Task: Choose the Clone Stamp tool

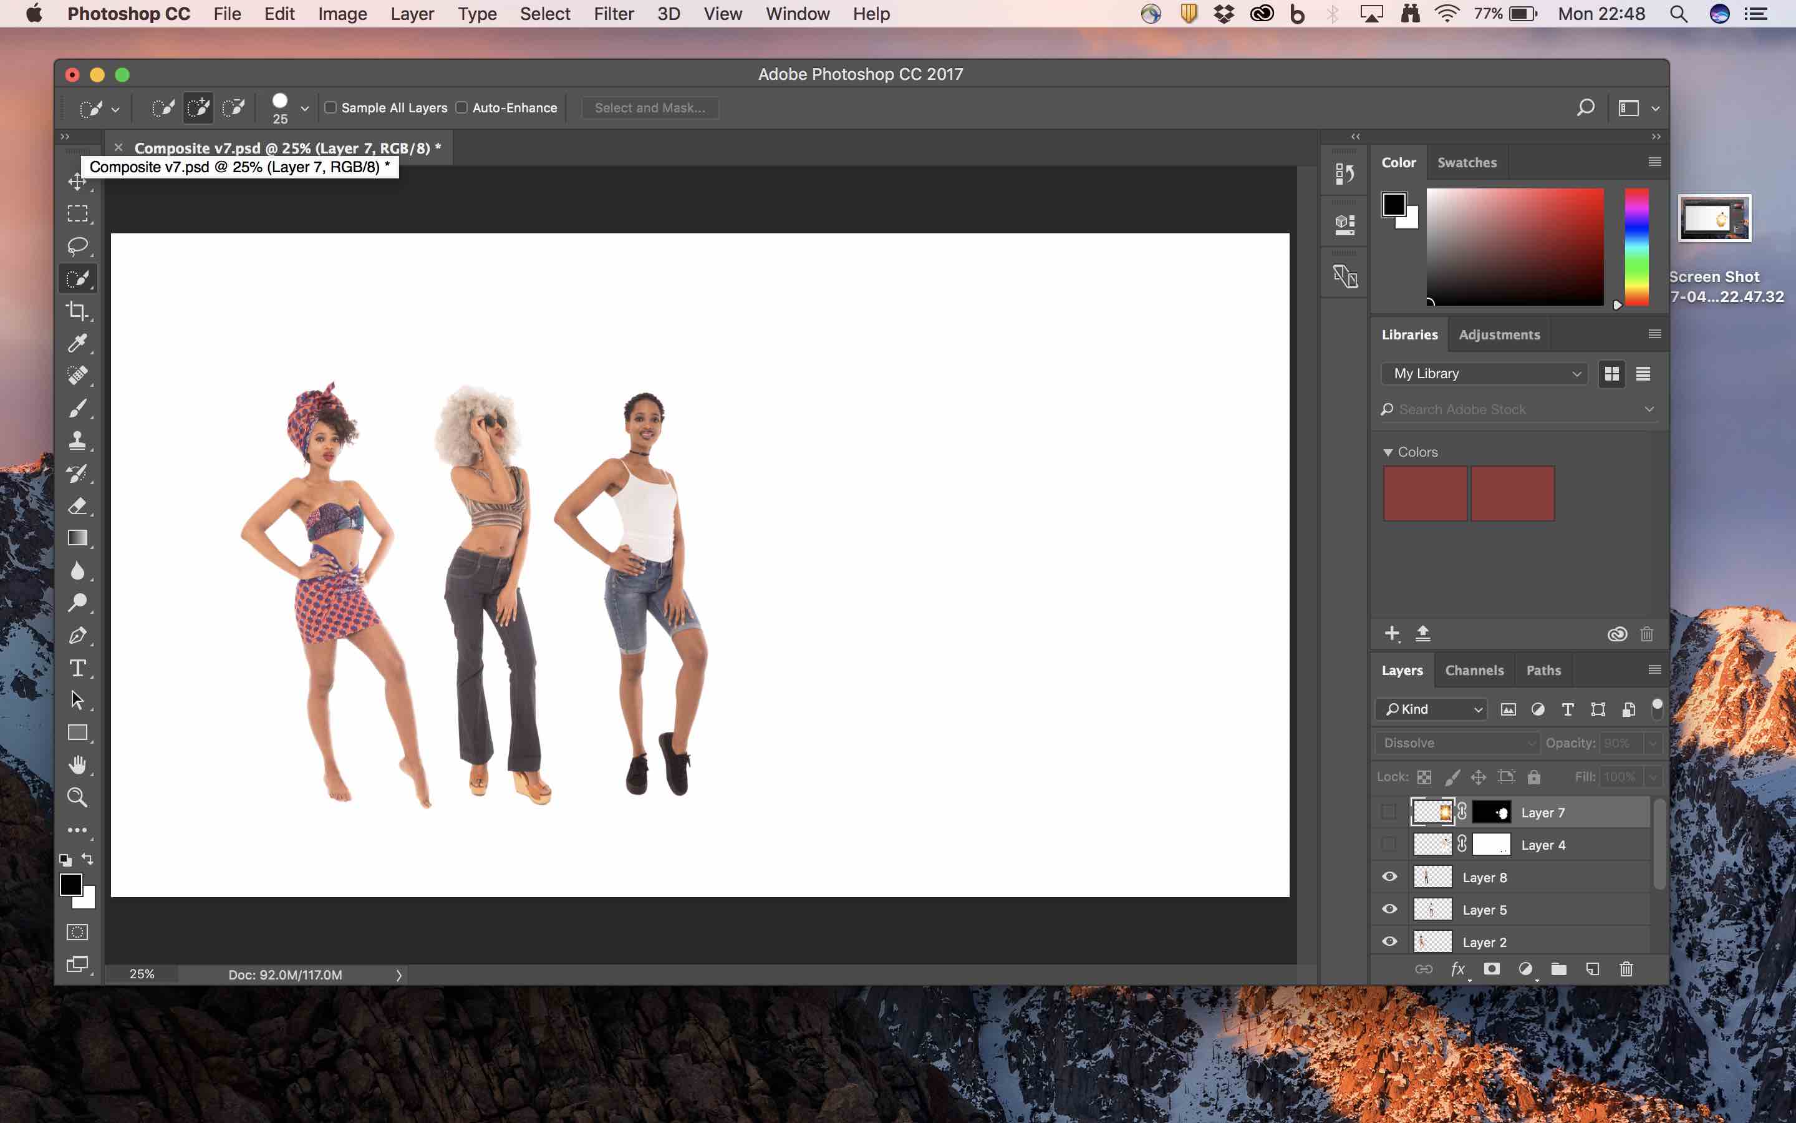Action: tap(77, 440)
